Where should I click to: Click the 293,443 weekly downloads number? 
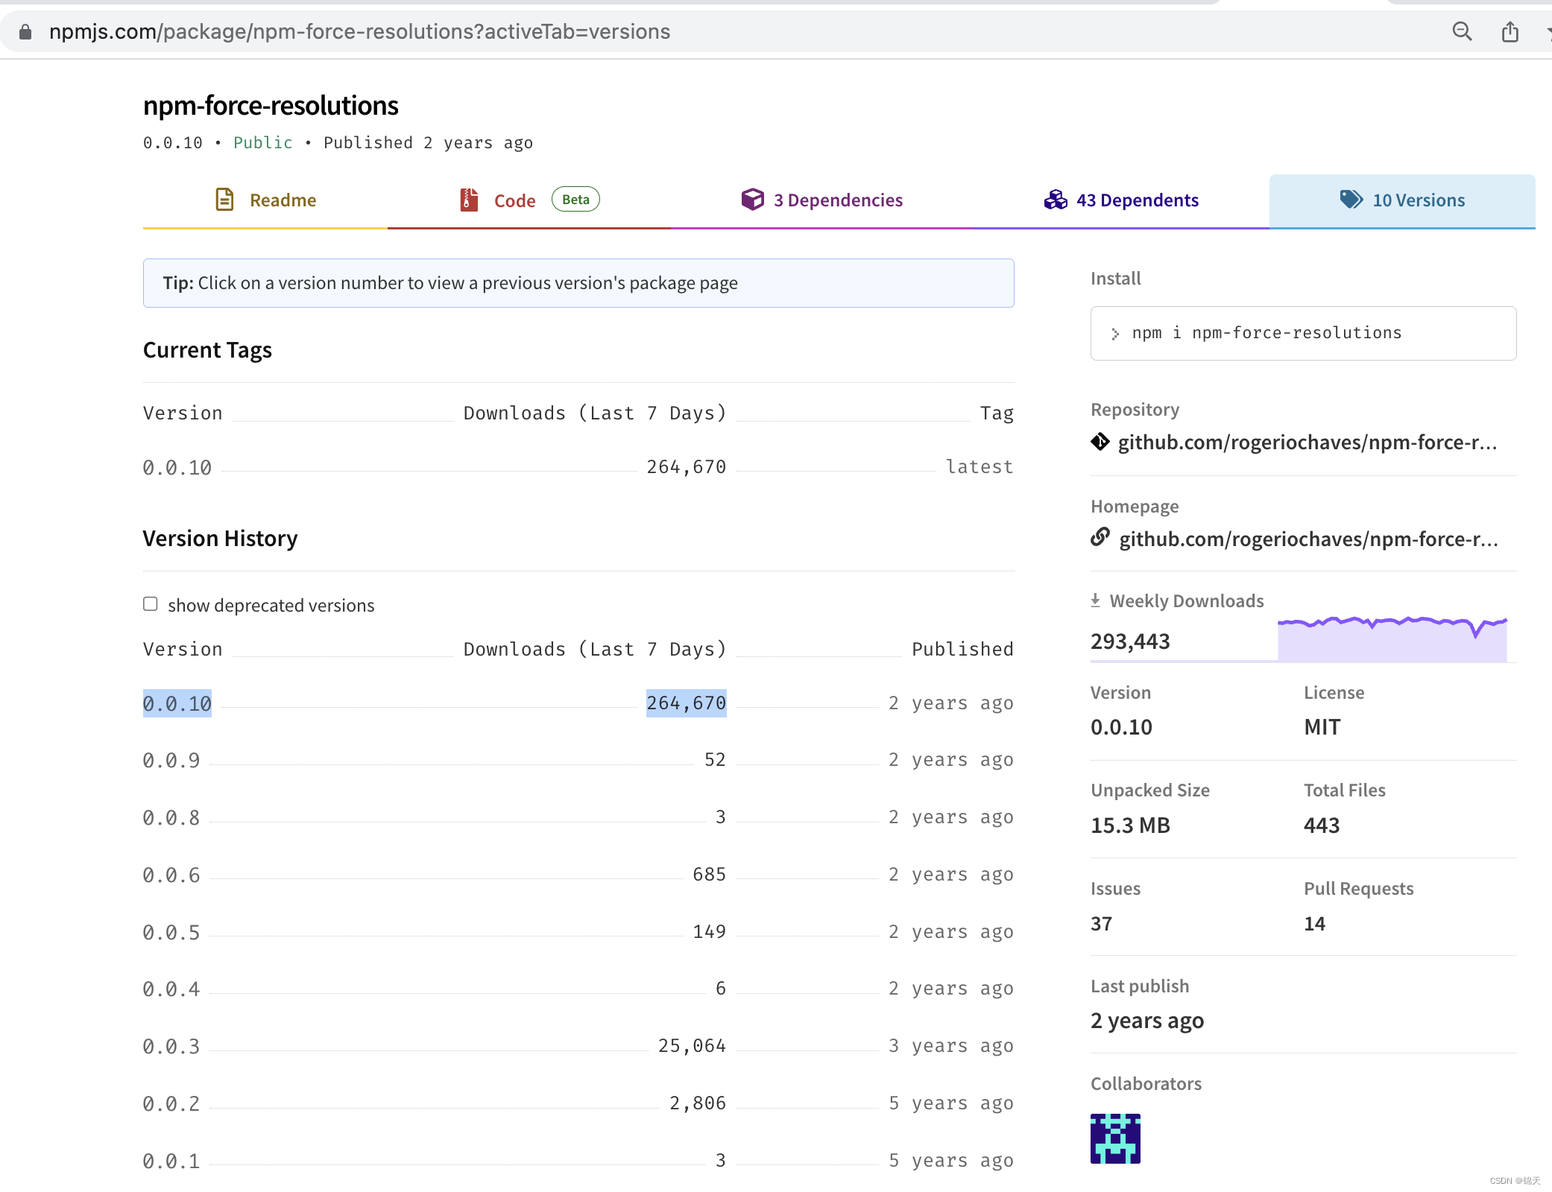[1130, 641]
